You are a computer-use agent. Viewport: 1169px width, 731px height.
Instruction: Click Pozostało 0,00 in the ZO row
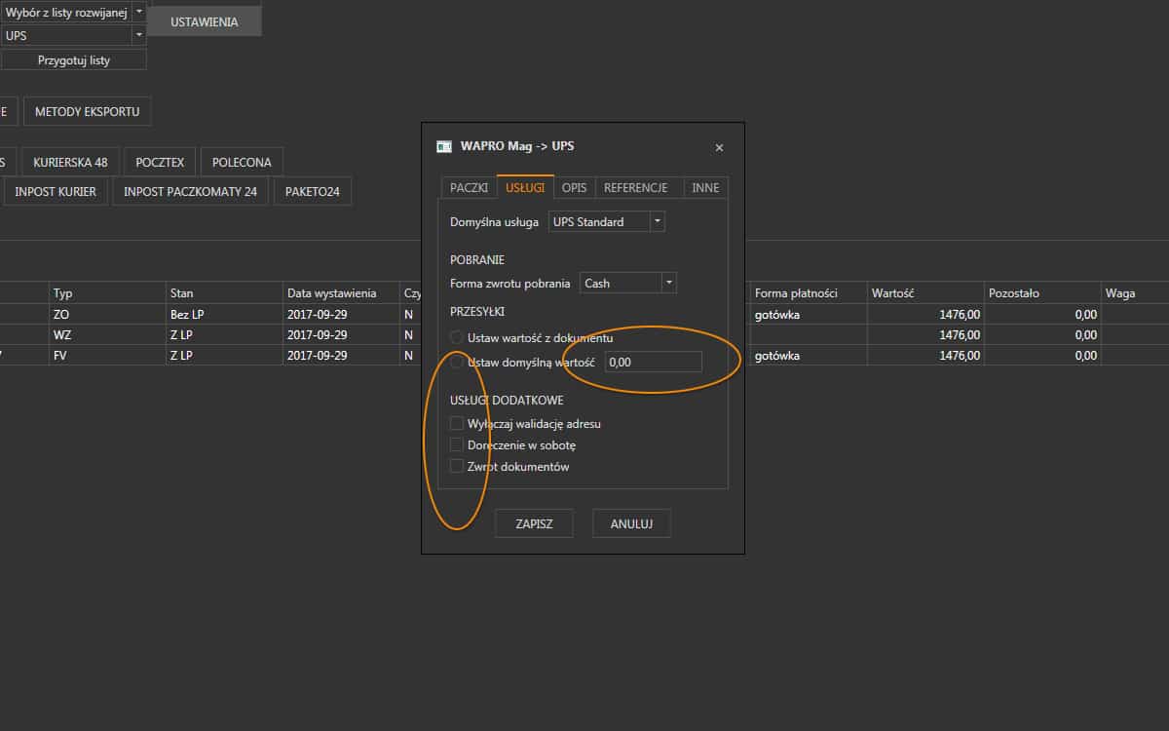pos(1042,315)
